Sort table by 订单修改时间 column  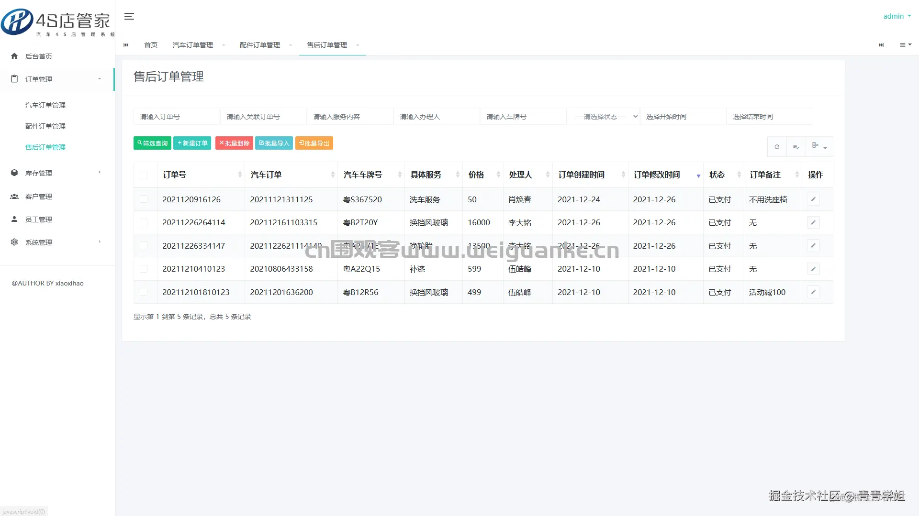click(x=666, y=175)
